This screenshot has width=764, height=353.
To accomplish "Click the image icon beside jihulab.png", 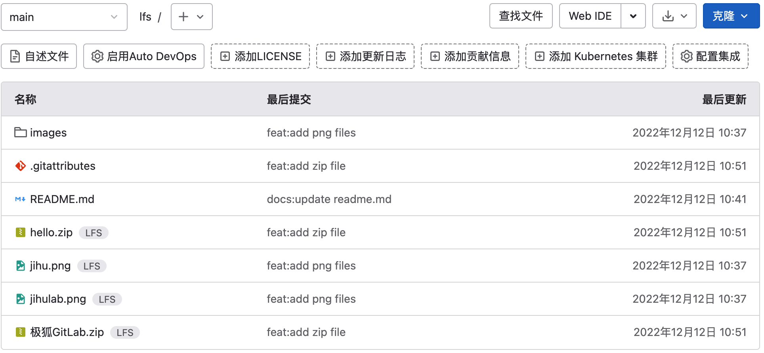I will 20,299.
